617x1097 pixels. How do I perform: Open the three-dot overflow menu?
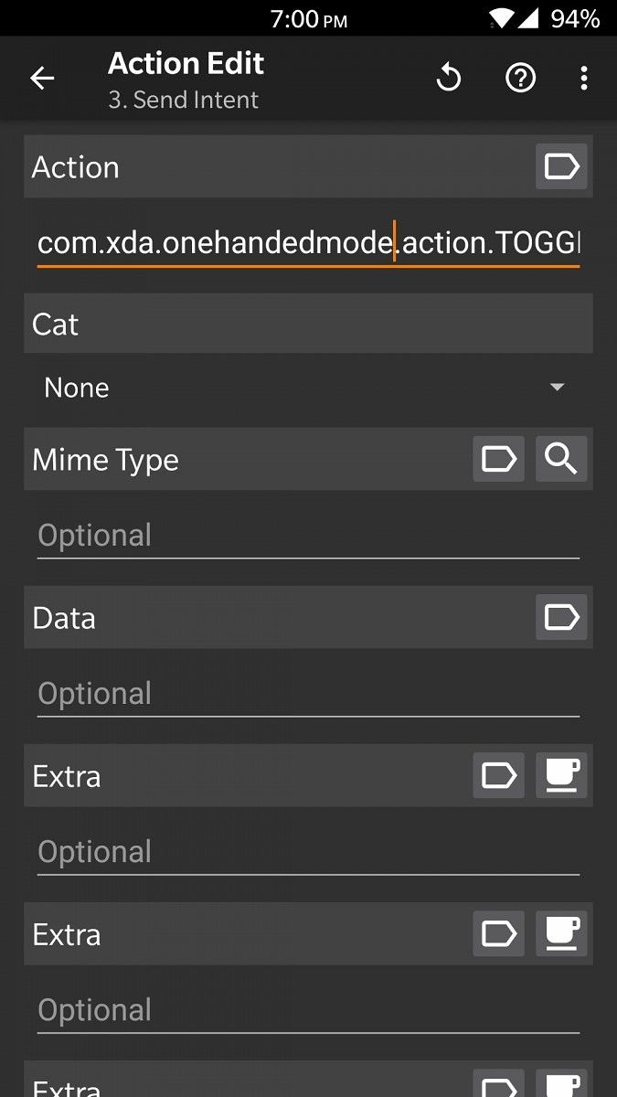click(x=584, y=78)
